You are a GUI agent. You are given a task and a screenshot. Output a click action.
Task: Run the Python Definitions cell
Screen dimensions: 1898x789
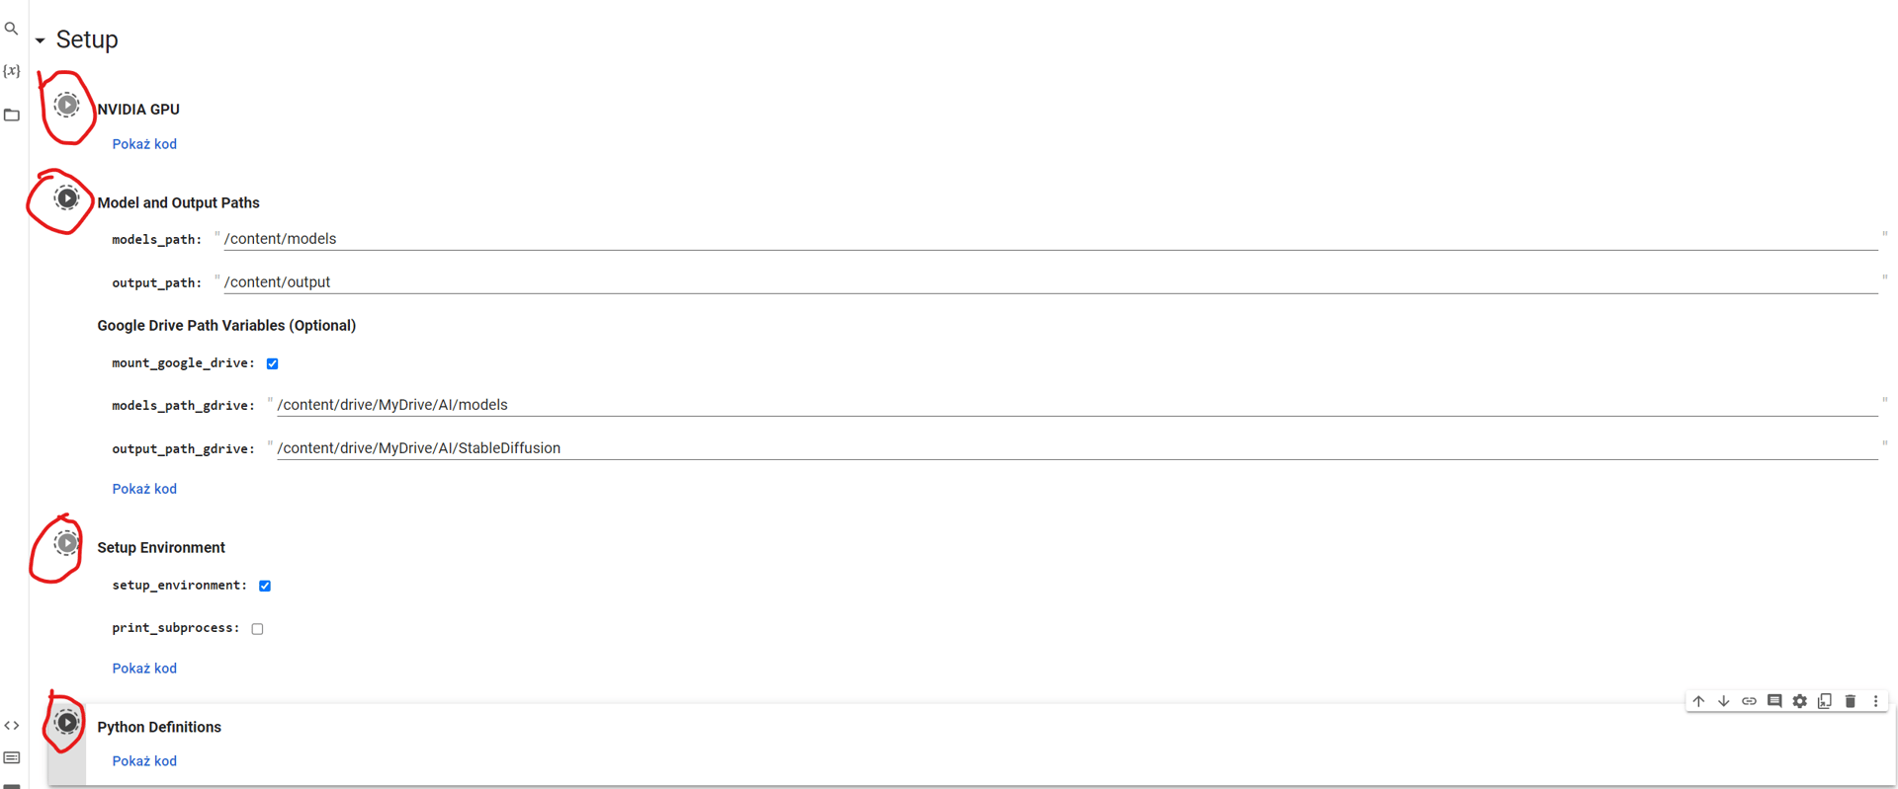point(66,723)
